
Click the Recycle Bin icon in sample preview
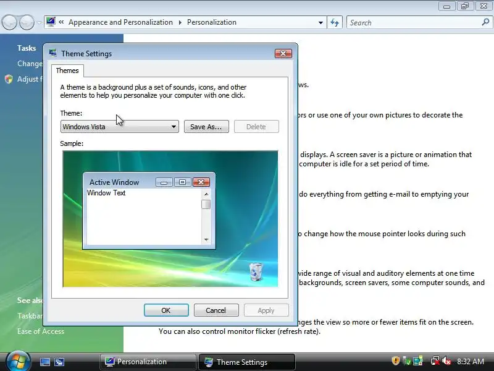point(256,271)
